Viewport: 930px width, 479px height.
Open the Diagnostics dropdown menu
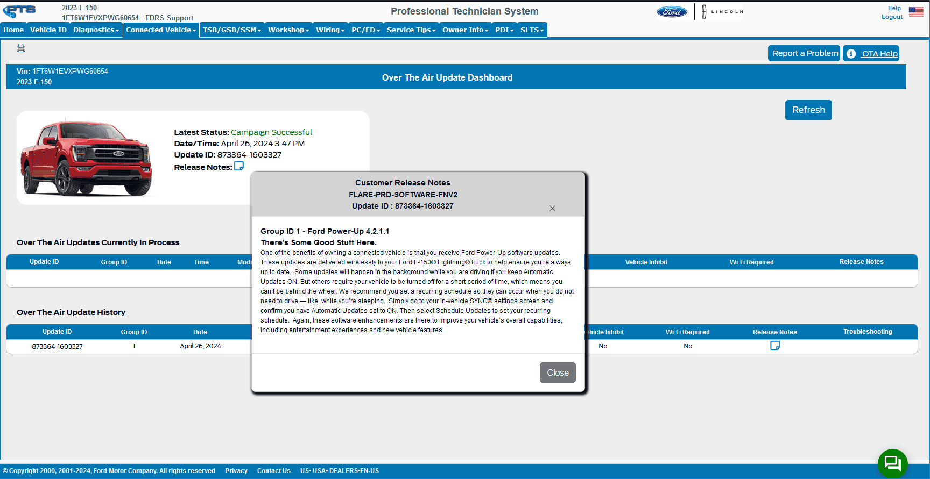[96, 30]
